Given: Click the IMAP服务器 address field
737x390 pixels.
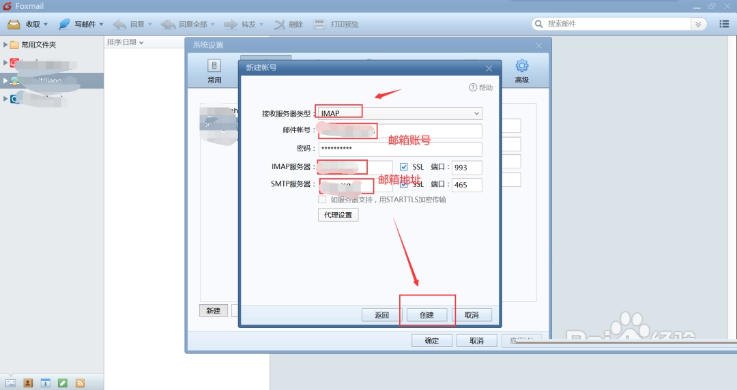Looking at the screenshot, I should coord(356,167).
